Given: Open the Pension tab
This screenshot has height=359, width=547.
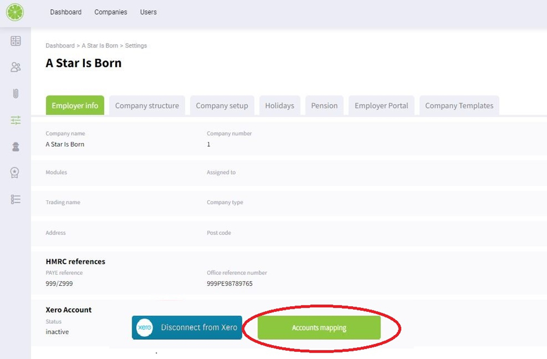Looking at the screenshot, I should tap(325, 105).
